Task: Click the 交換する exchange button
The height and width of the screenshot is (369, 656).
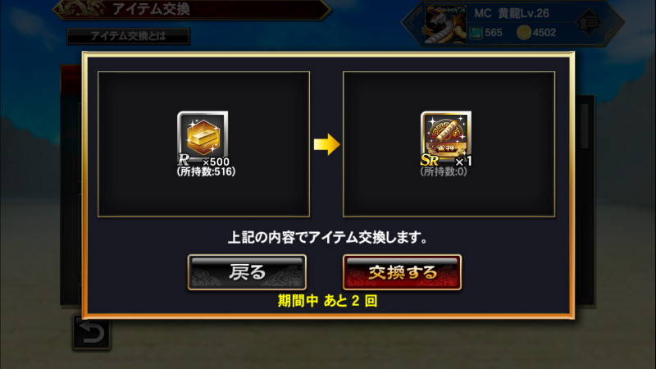Action: pos(402,272)
